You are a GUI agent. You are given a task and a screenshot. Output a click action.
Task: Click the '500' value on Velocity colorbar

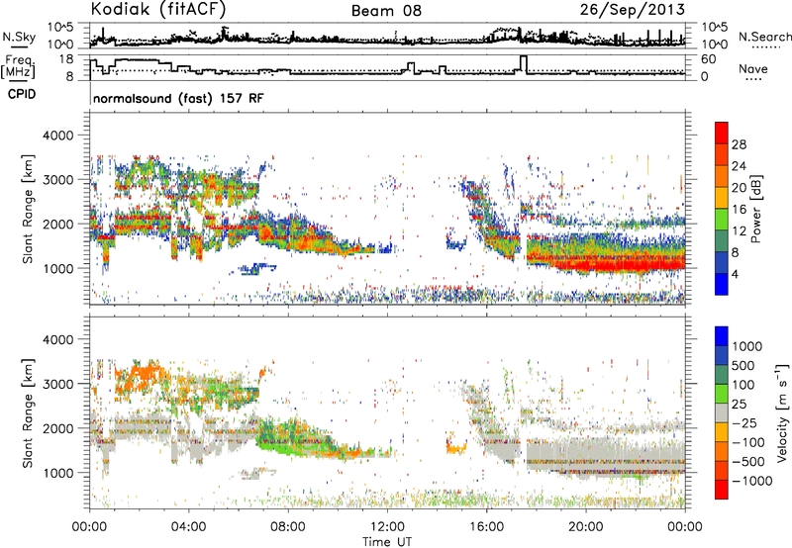(x=743, y=366)
